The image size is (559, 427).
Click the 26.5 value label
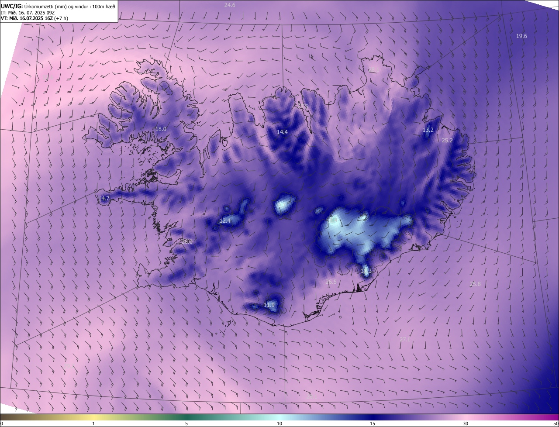point(331,282)
